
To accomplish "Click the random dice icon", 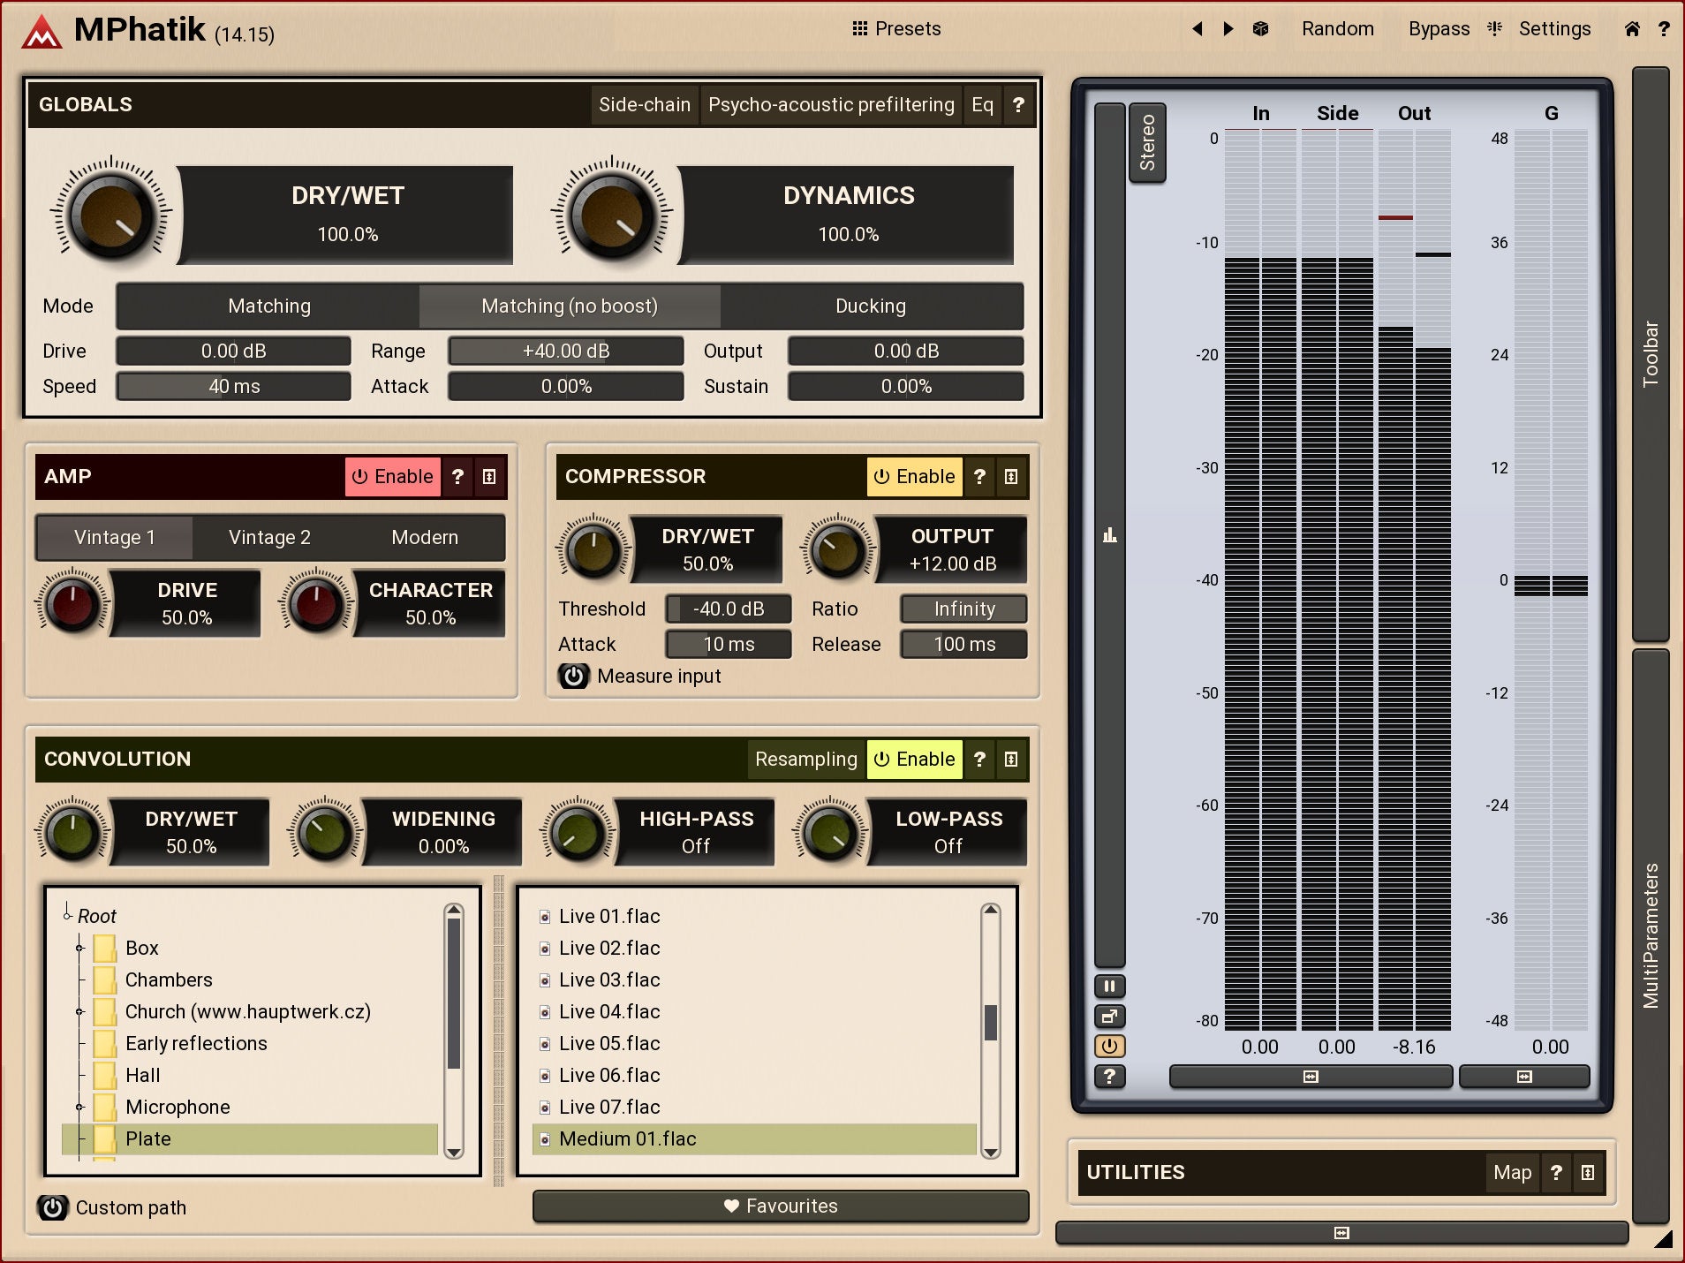I will (1260, 29).
